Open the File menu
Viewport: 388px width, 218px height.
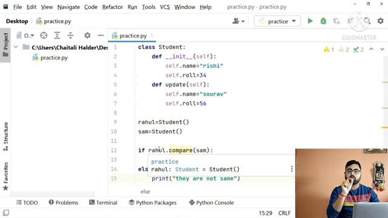18,7
